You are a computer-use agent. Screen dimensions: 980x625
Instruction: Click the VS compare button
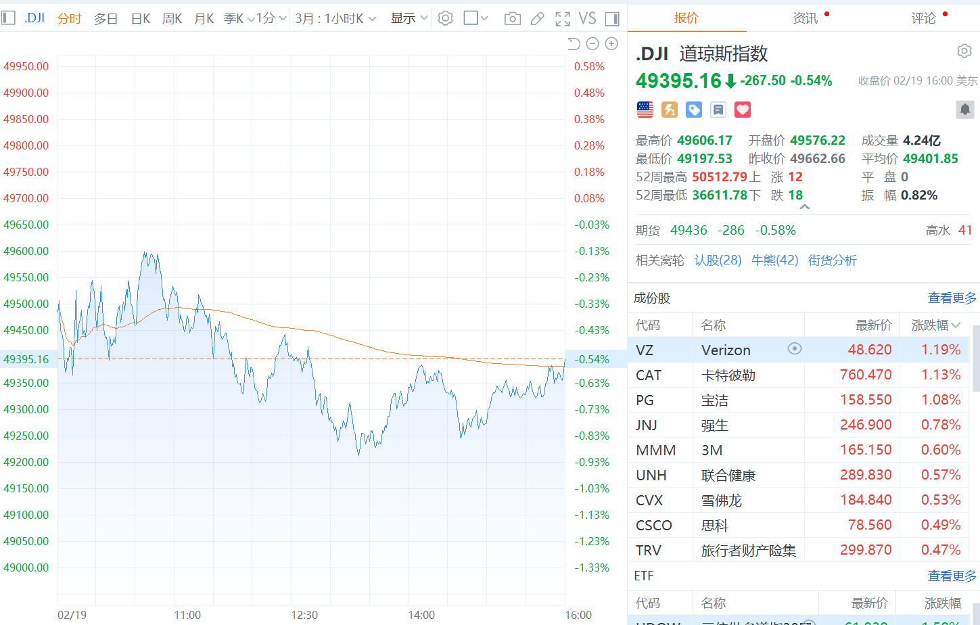(x=587, y=19)
